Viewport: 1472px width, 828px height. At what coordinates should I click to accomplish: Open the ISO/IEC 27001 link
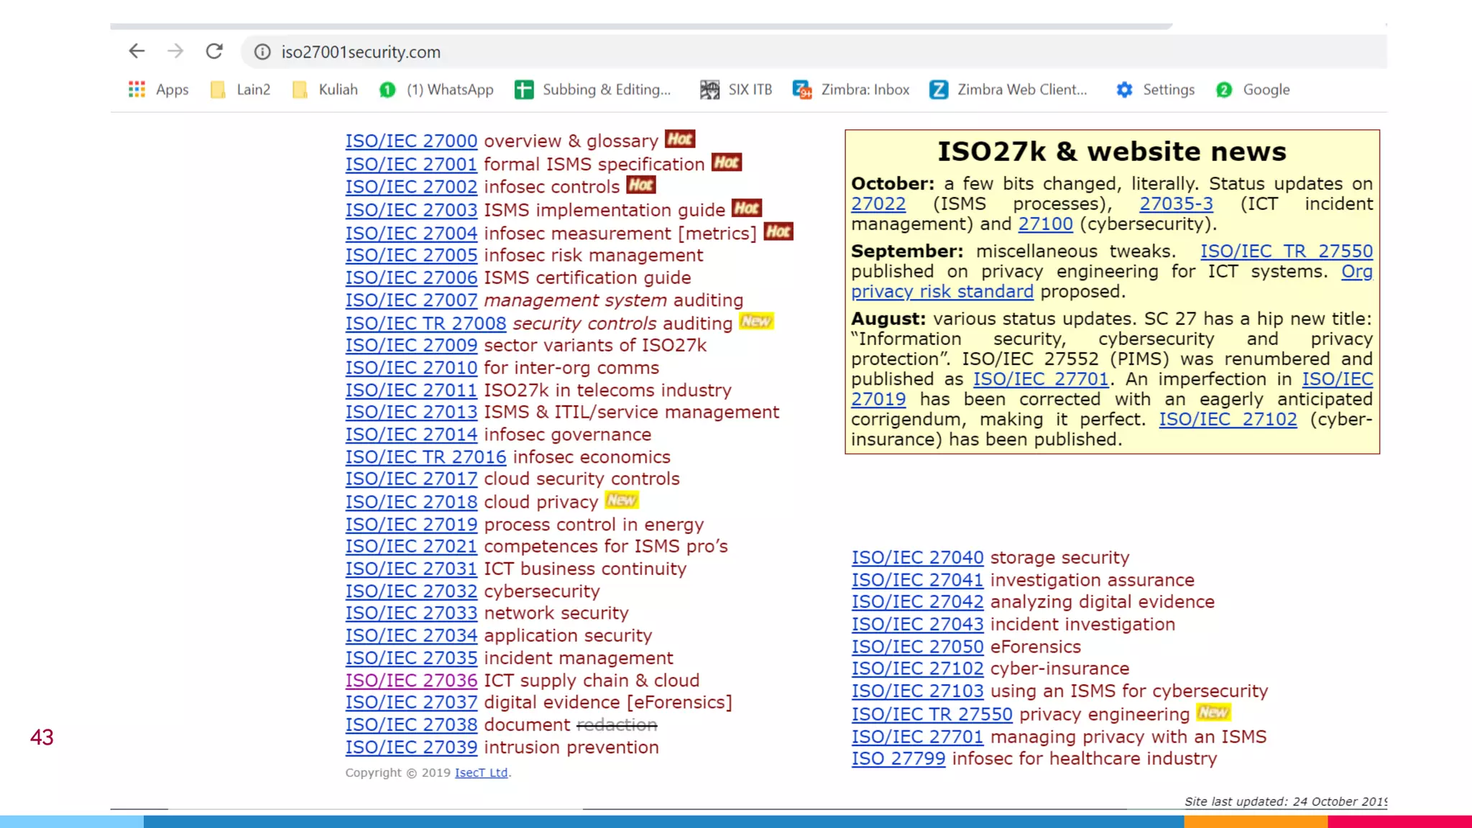pos(411,165)
